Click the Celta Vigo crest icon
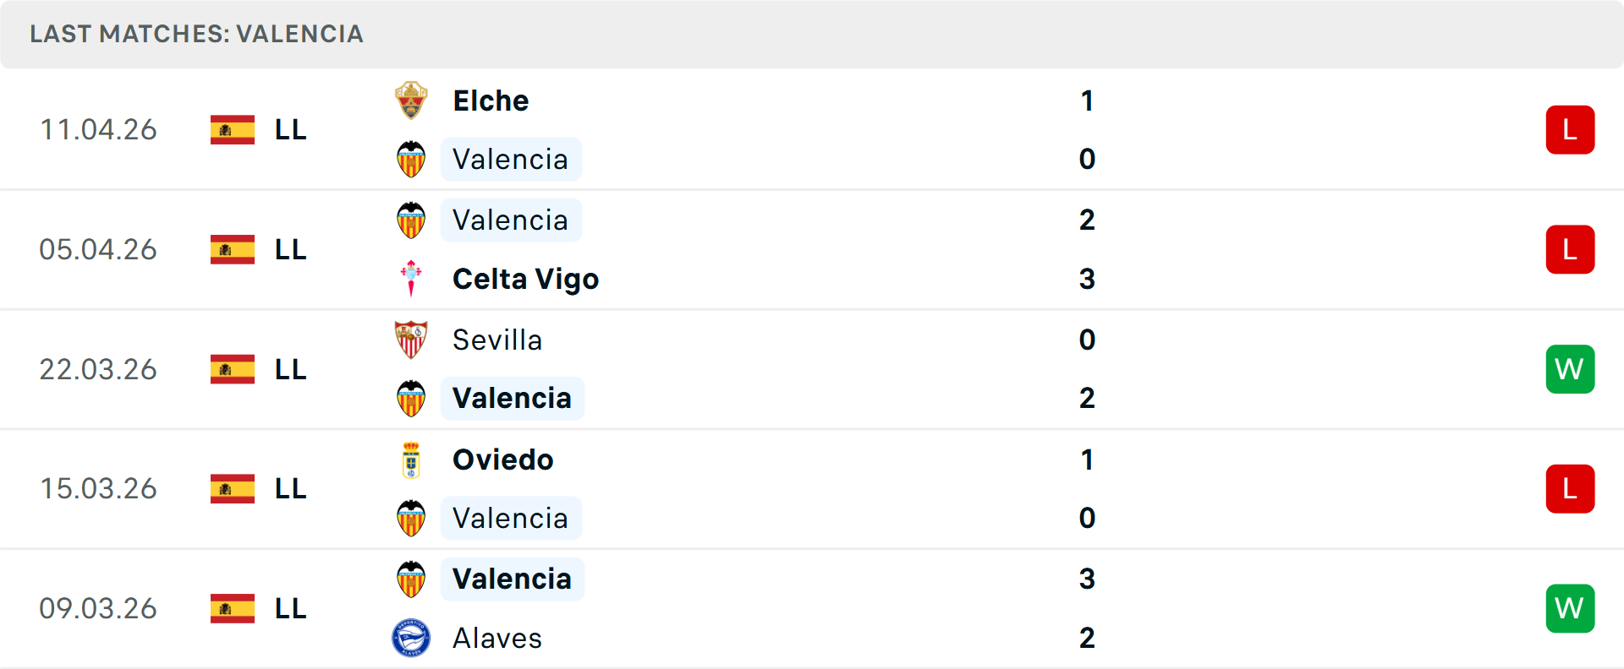The image size is (1624, 669). click(411, 278)
